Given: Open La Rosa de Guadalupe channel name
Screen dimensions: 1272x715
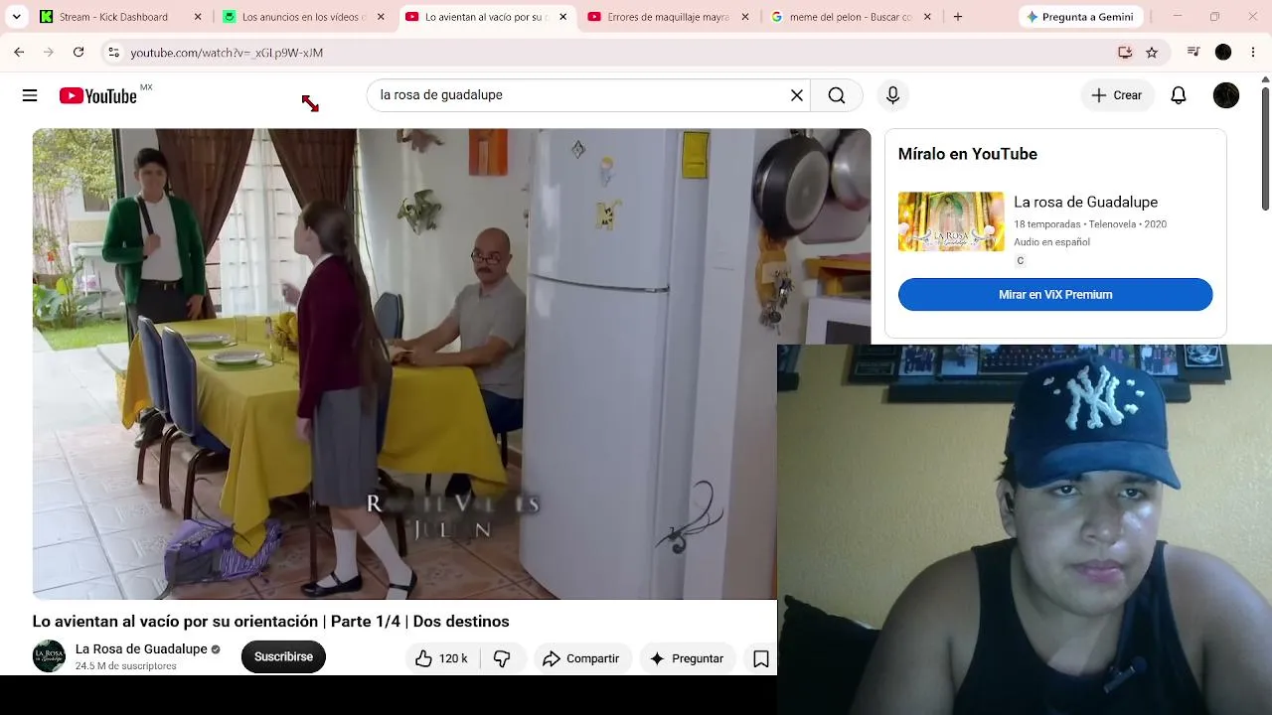Looking at the screenshot, I should click(x=141, y=649).
